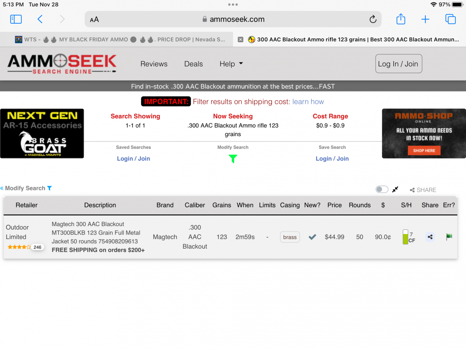
Task: Show all open tabs overview
Action: 450,19
